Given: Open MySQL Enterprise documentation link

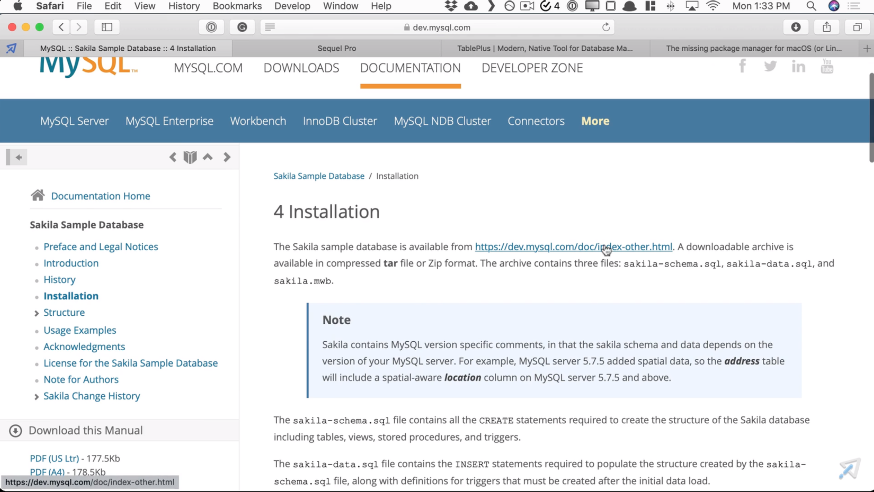Looking at the screenshot, I should [170, 121].
